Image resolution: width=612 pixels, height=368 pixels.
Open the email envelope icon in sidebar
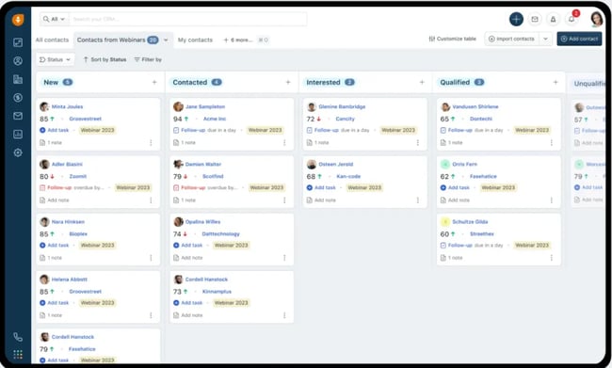click(18, 116)
